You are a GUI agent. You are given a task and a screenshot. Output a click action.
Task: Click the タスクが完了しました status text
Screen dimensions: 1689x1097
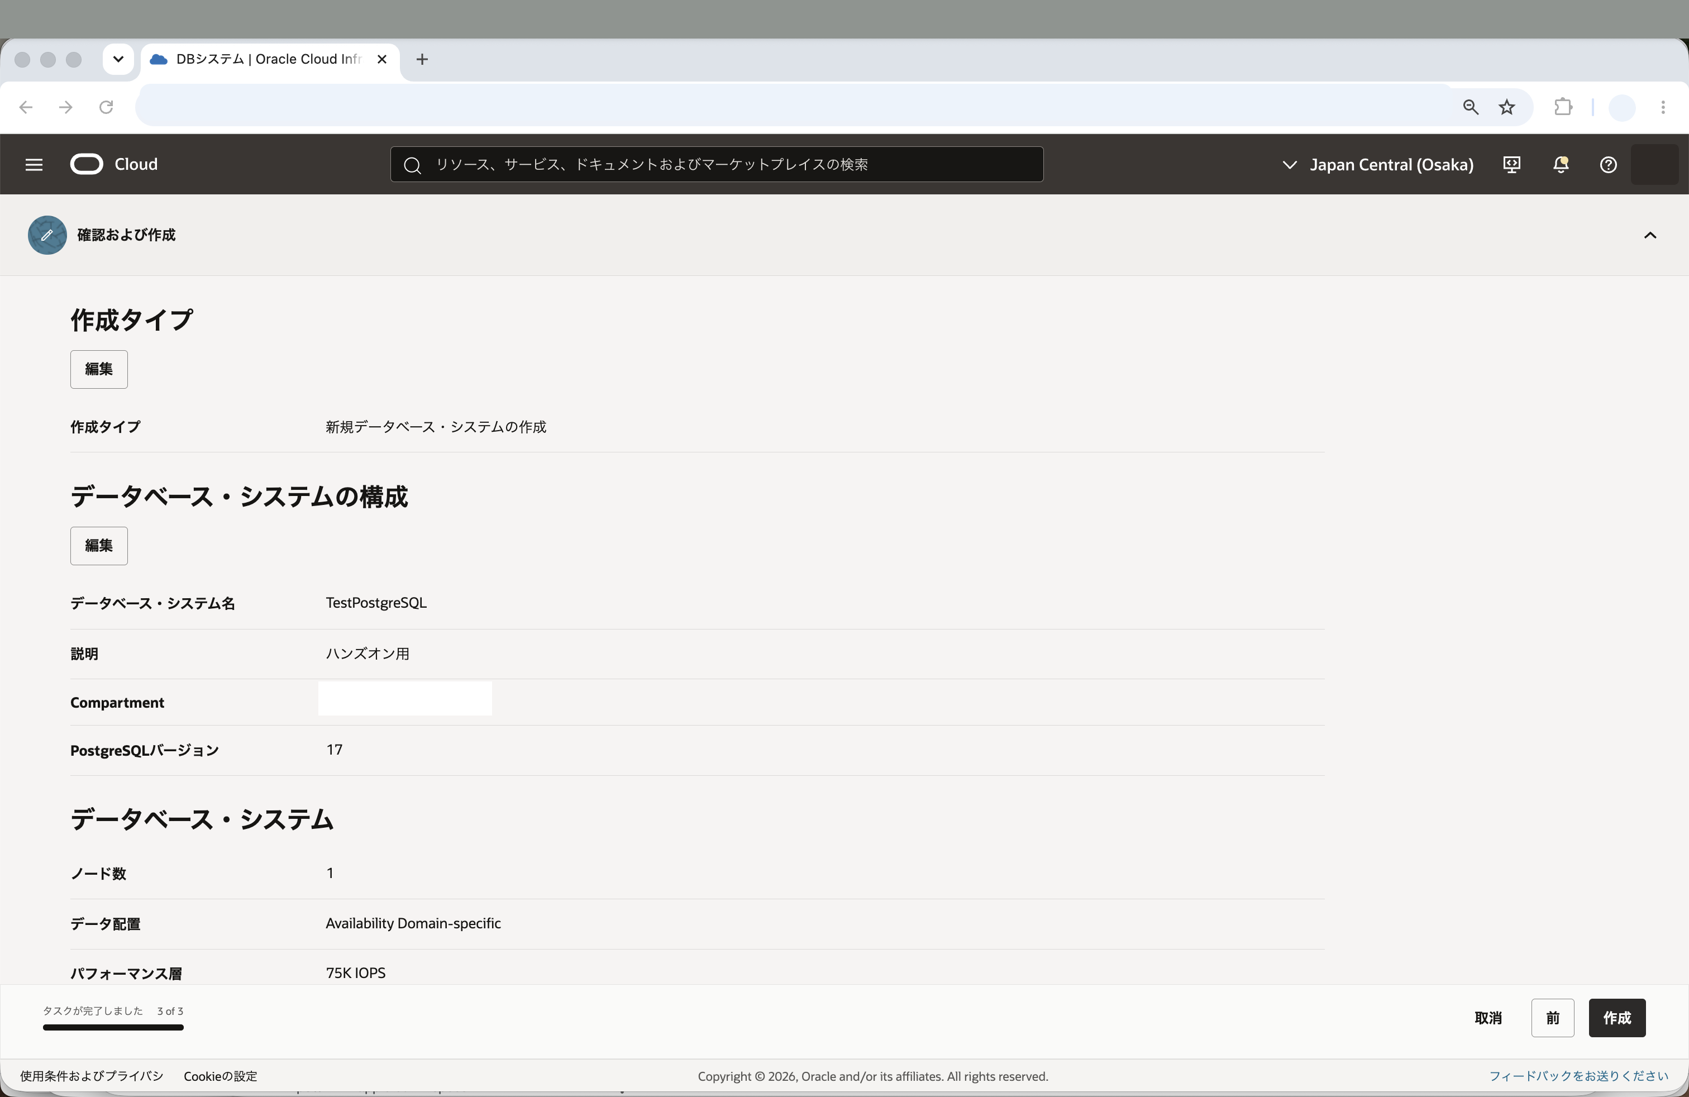[x=93, y=1011]
